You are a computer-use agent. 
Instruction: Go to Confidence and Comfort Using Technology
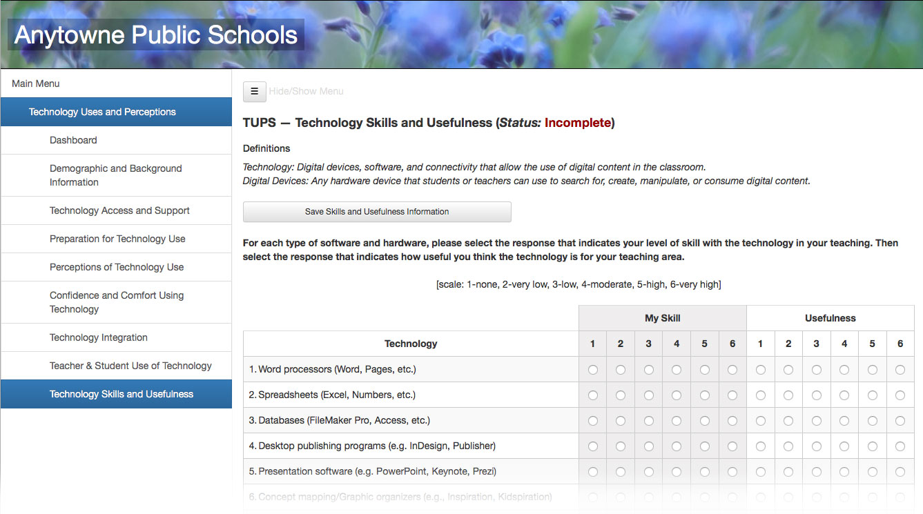(x=117, y=302)
